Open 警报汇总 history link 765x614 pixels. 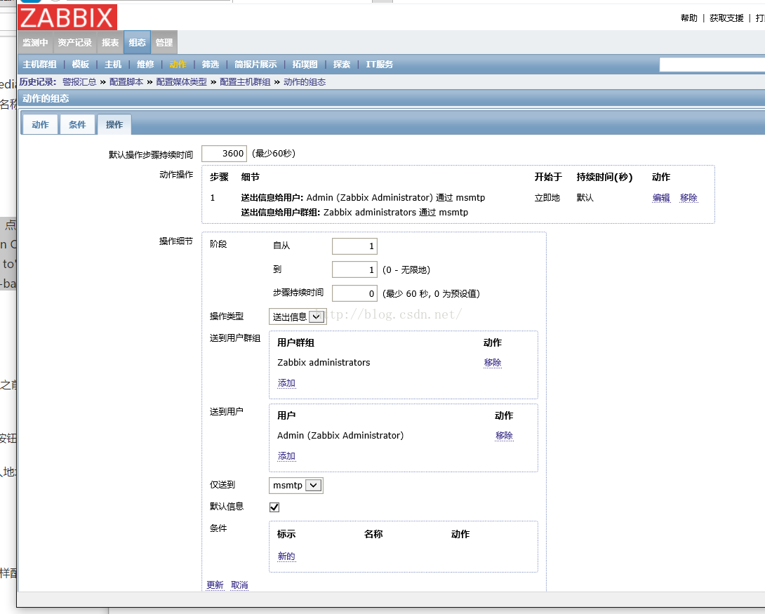coord(79,82)
